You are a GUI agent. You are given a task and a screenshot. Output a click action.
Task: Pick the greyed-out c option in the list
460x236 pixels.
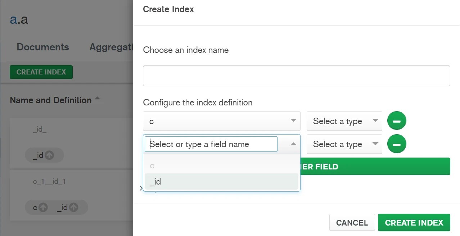[221, 166]
